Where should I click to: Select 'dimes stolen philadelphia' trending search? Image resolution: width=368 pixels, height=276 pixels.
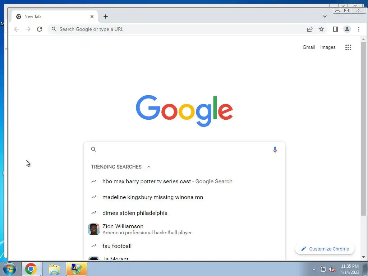pyautogui.click(x=184, y=213)
